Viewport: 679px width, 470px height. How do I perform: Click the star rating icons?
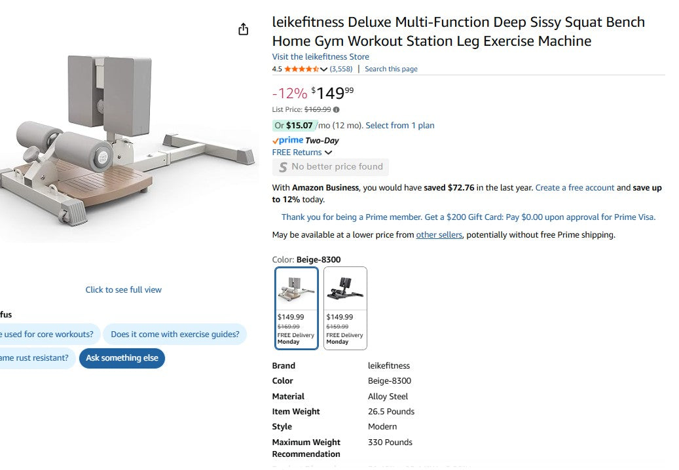pos(301,69)
